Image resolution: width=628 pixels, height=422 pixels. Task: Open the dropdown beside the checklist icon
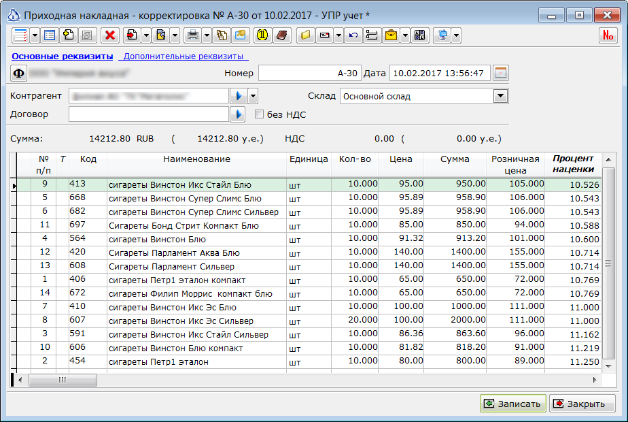[x=35, y=35]
